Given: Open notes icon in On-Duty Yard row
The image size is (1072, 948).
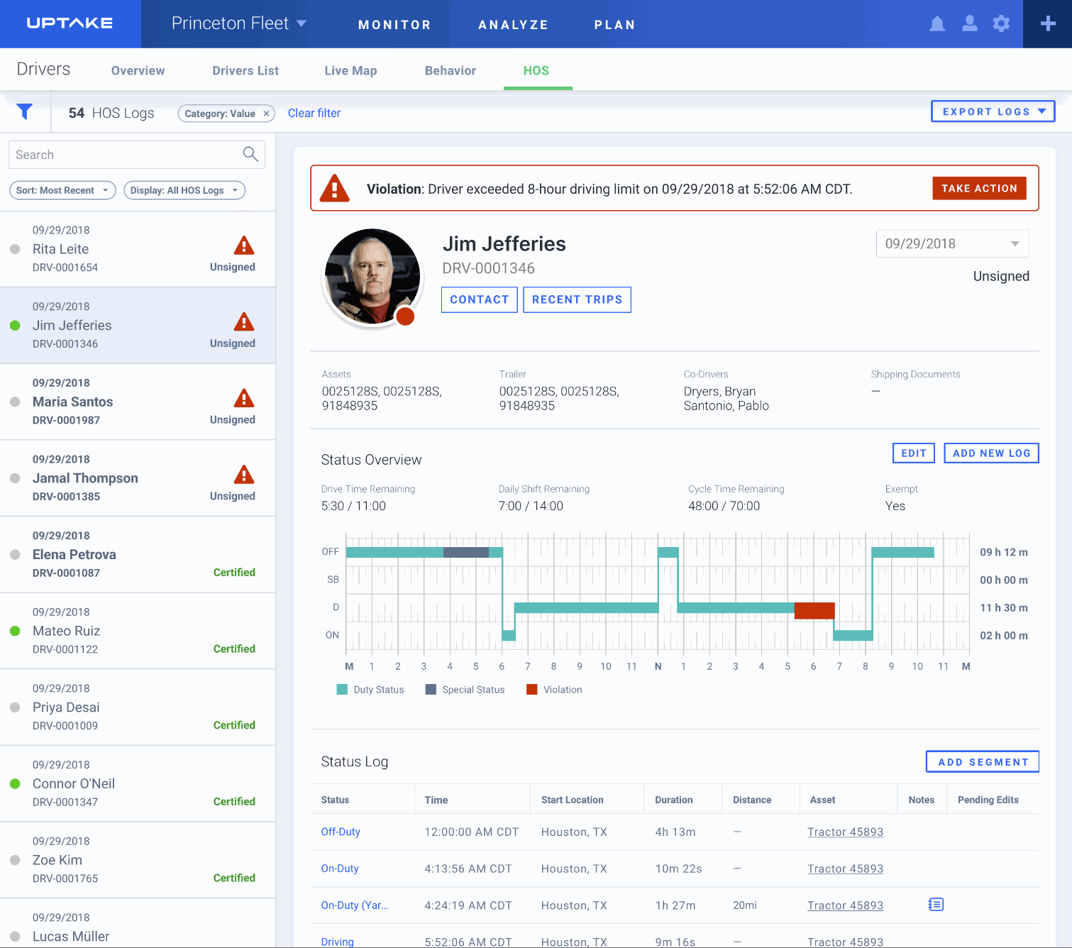Looking at the screenshot, I should (936, 905).
